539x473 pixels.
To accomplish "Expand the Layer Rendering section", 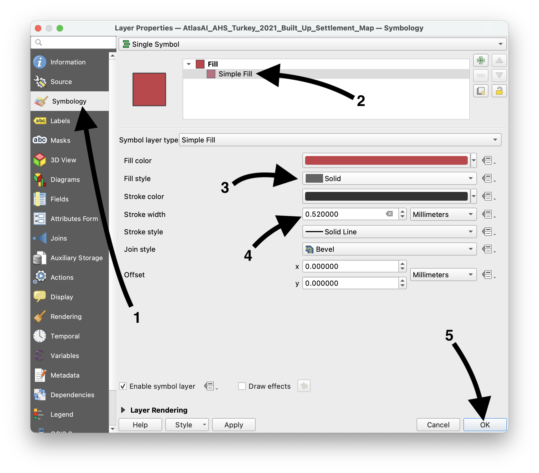I will point(123,410).
